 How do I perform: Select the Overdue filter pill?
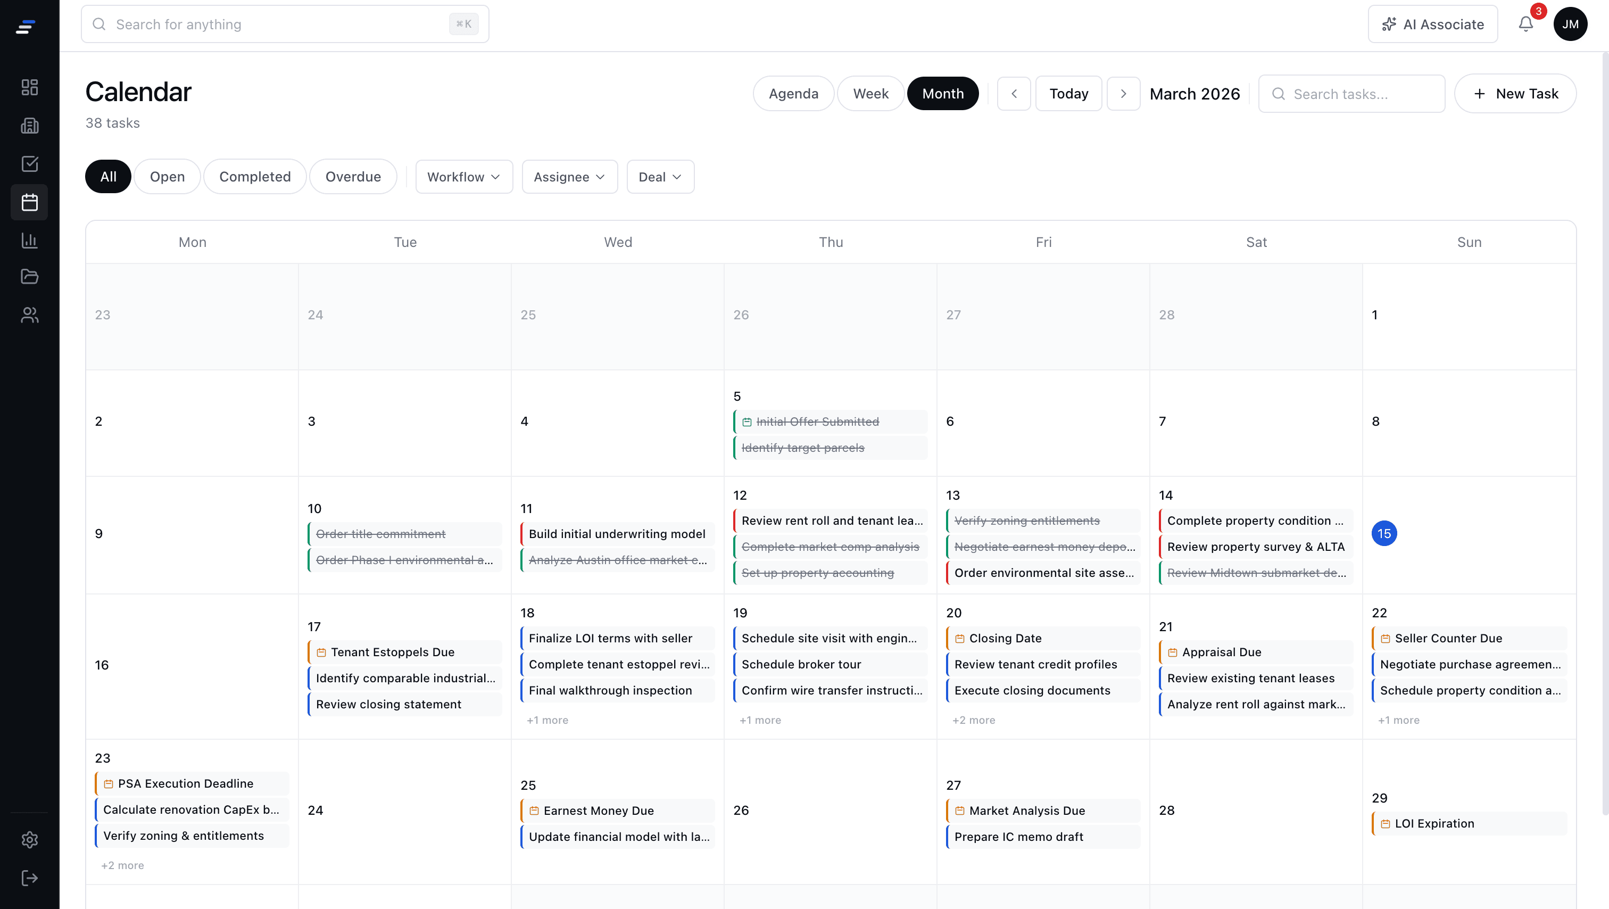pos(353,177)
